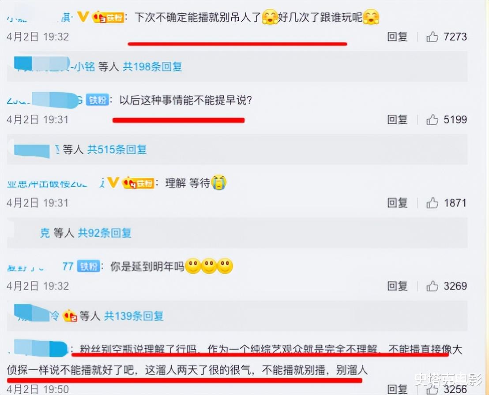Expand 共92条回复 replies thread
Screen dimensions: 489x395
(x=105, y=233)
